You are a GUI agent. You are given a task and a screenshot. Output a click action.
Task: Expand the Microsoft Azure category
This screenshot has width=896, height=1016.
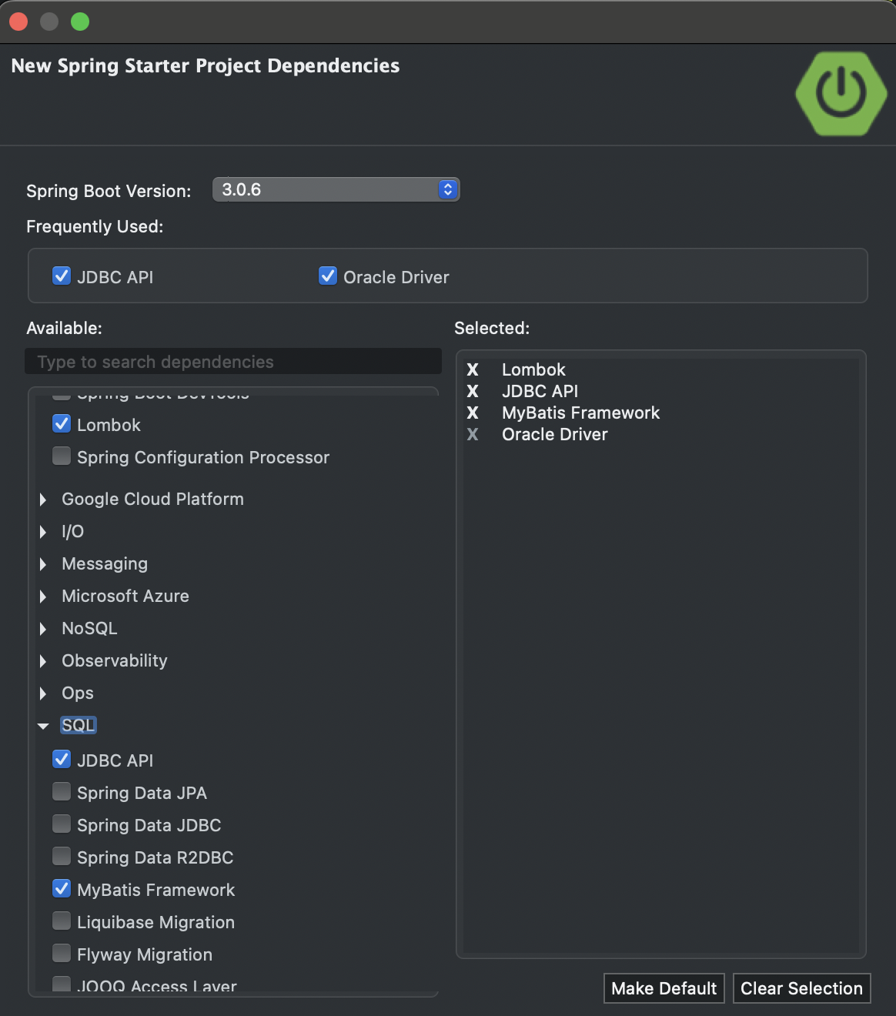(x=43, y=597)
